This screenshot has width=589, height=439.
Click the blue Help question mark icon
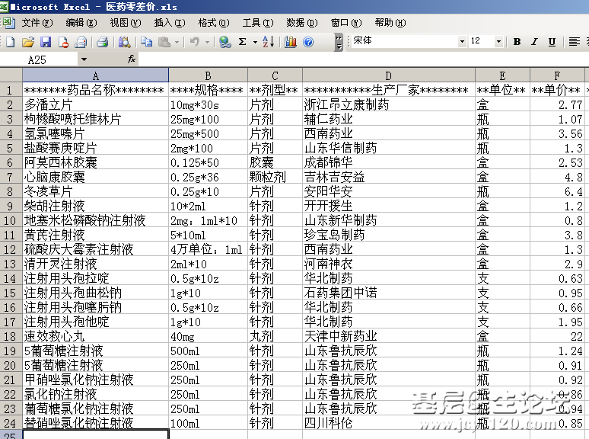pos(308,42)
